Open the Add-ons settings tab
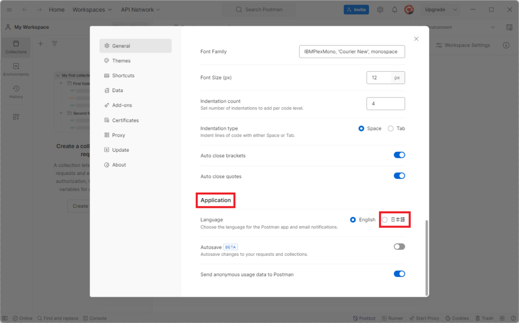The width and height of the screenshot is (519, 323). 135,105
